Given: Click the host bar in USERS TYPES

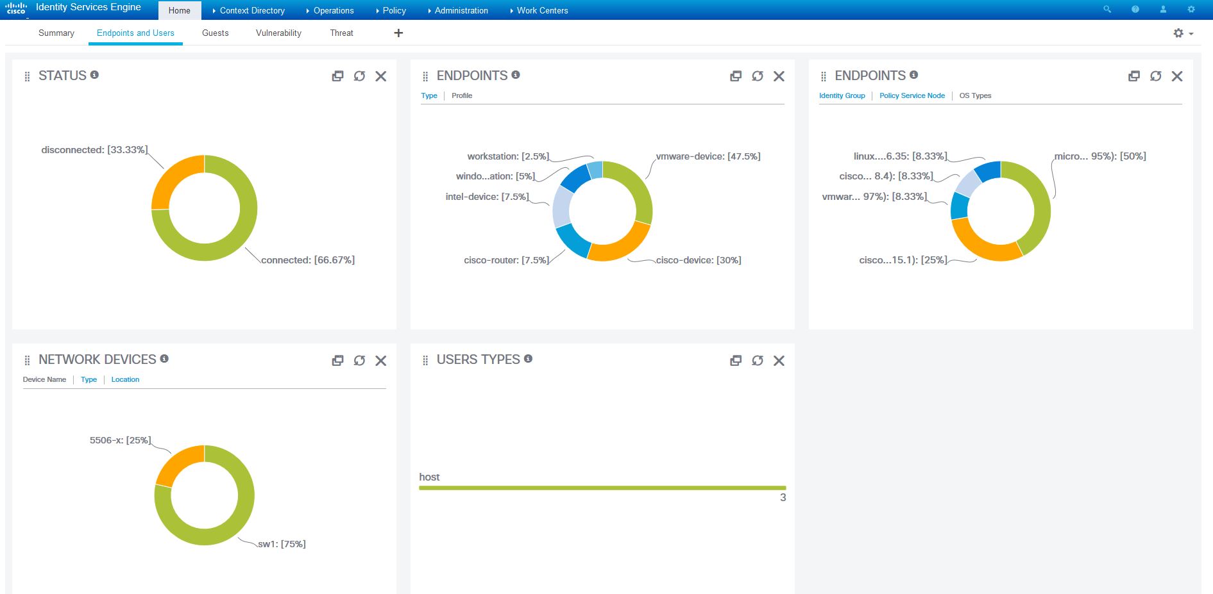Looking at the screenshot, I should pos(602,488).
